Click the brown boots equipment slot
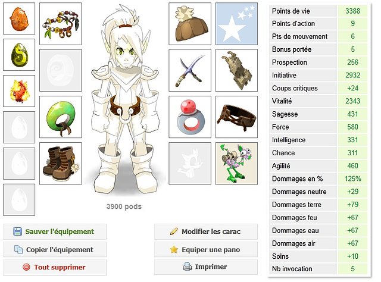The height and width of the screenshot is (282, 381). point(61,164)
